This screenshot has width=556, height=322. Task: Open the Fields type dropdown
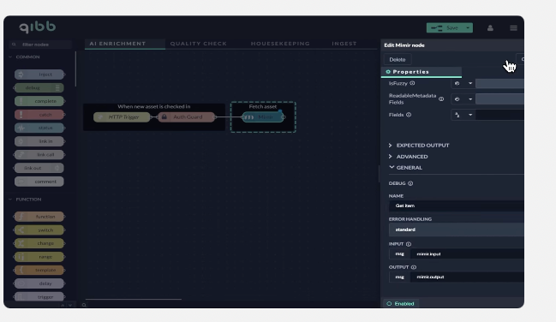click(463, 115)
